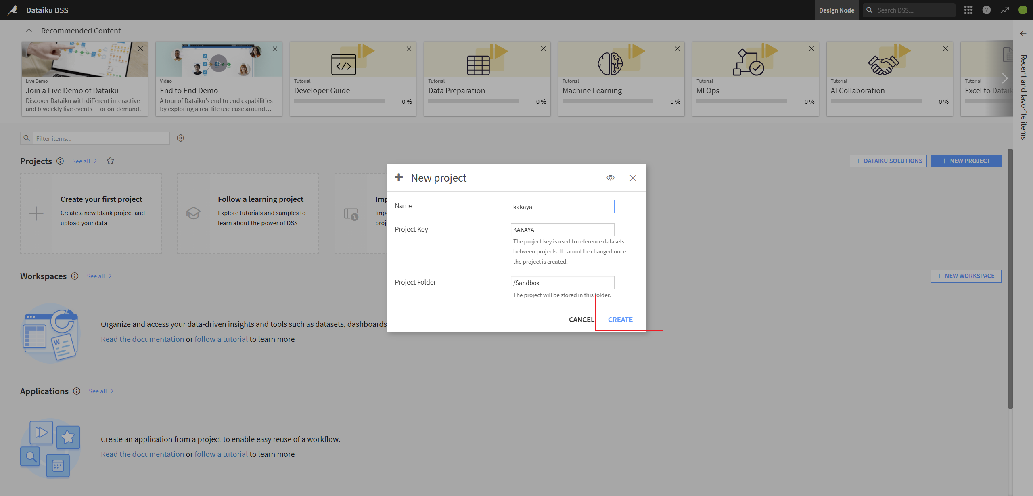The image size is (1033, 496).
Task: Dismiss the Developer Guide tutorial card
Action: [x=409, y=49]
